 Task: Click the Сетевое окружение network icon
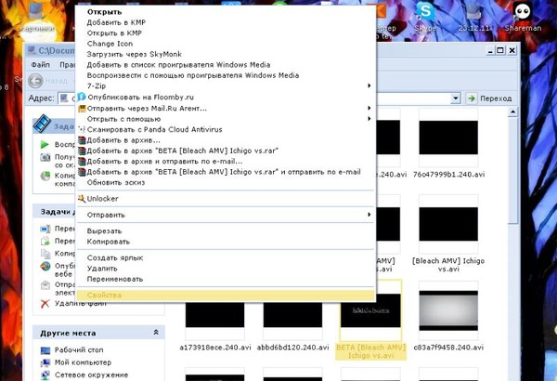(45, 374)
